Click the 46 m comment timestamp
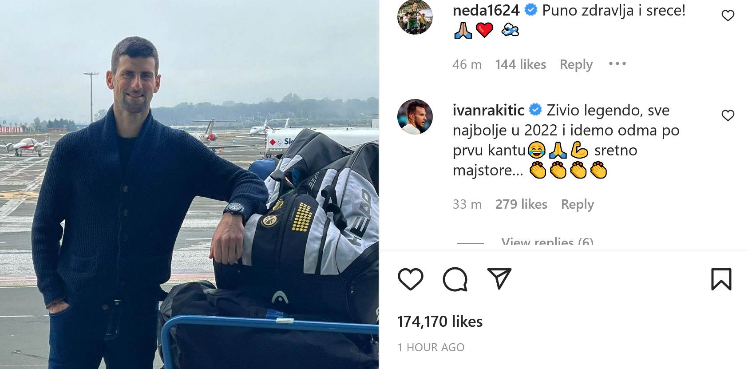The width and height of the screenshot is (748, 369). (467, 64)
